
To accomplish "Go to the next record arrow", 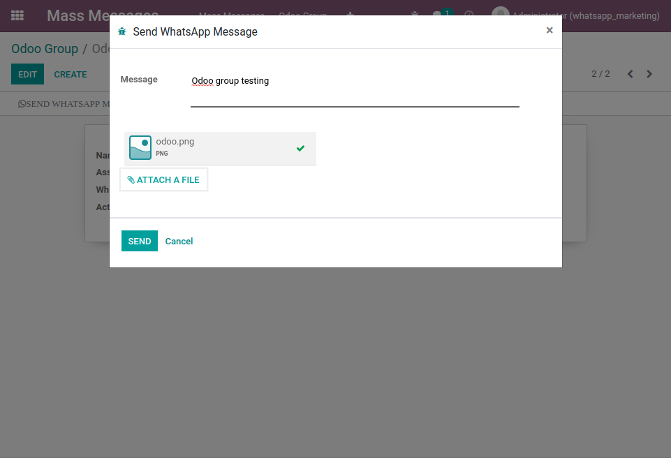I will tap(649, 74).
